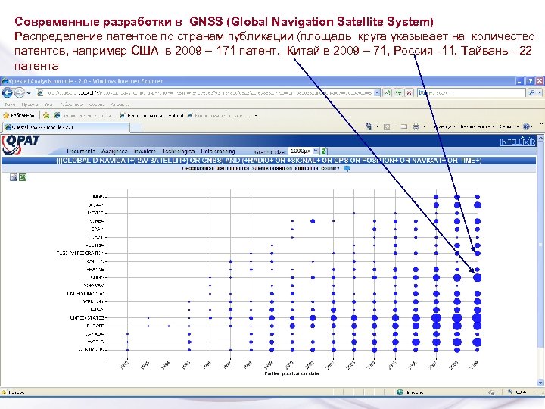Viewport: 545px width, 409px height.
Task: Open the sixth item in the browser menu bar
Action: click(120, 105)
